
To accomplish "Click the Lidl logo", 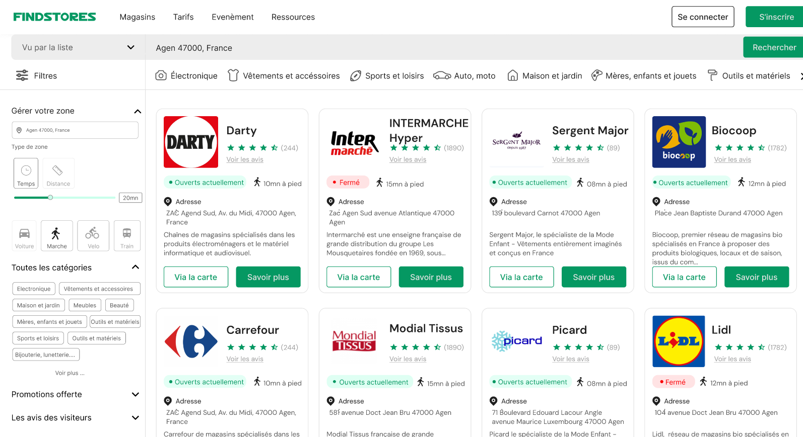I will [679, 341].
